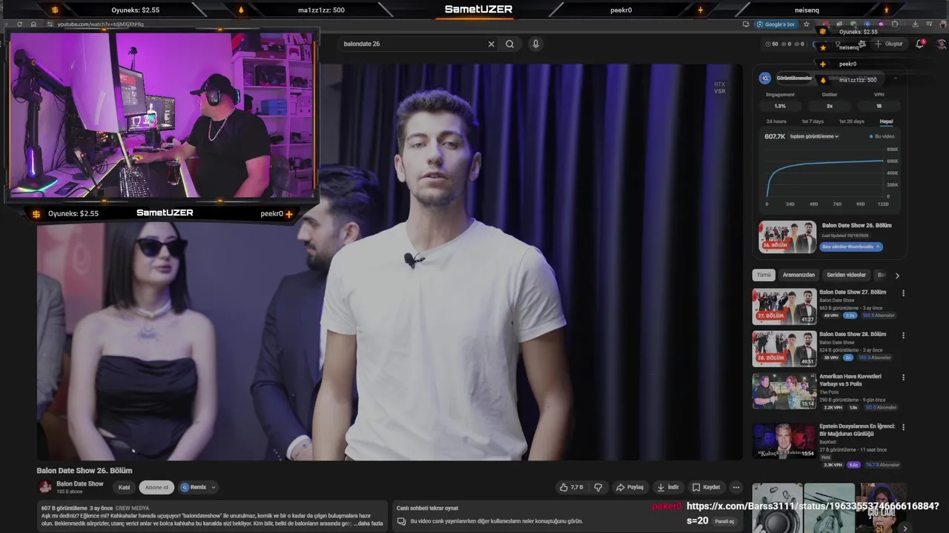Clear the 'balondate 26' search text
949x533 pixels.
(x=491, y=44)
